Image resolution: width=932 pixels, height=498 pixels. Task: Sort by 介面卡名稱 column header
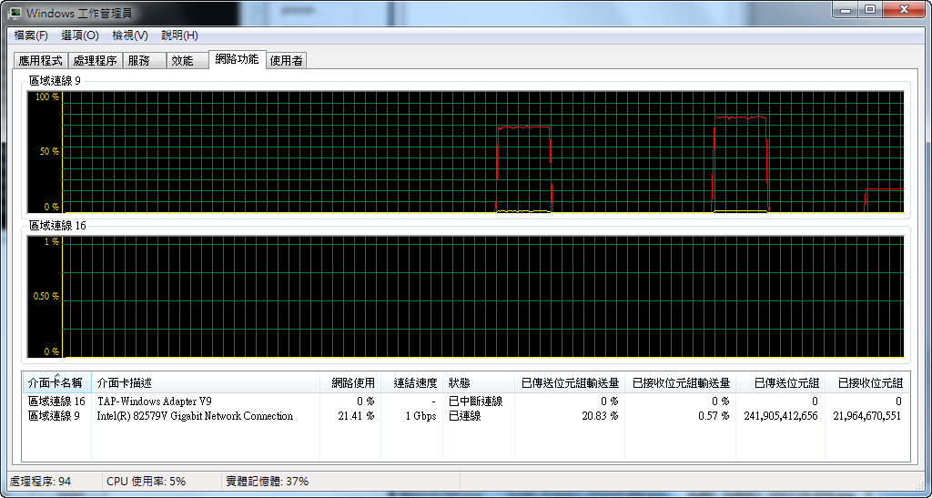[56, 383]
